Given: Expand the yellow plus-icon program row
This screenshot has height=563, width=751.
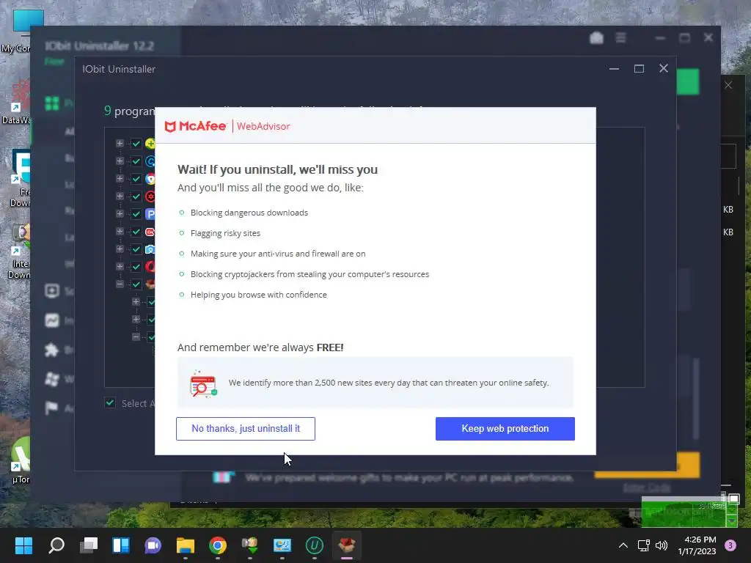Looking at the screenshot, I should point(120,143).
